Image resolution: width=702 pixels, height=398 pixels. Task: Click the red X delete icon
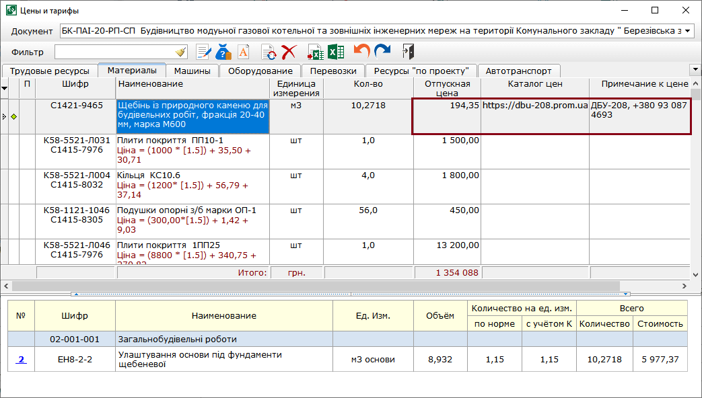tap(289, 52)
